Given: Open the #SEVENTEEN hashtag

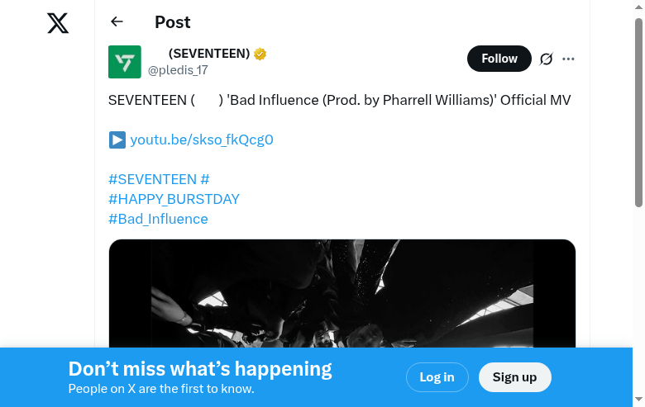Looking at the screenshot, I should pos(152,179).
